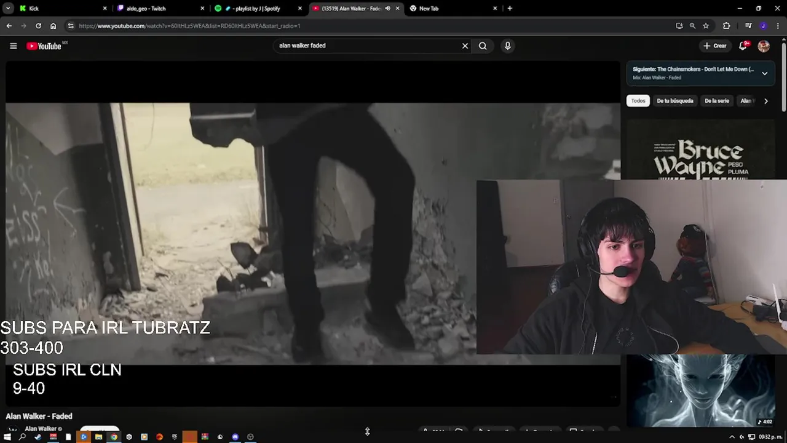Viewport: 787px width, 443px height.
Task: Open the Crear menu button
Action: click(x=715, y=46)
